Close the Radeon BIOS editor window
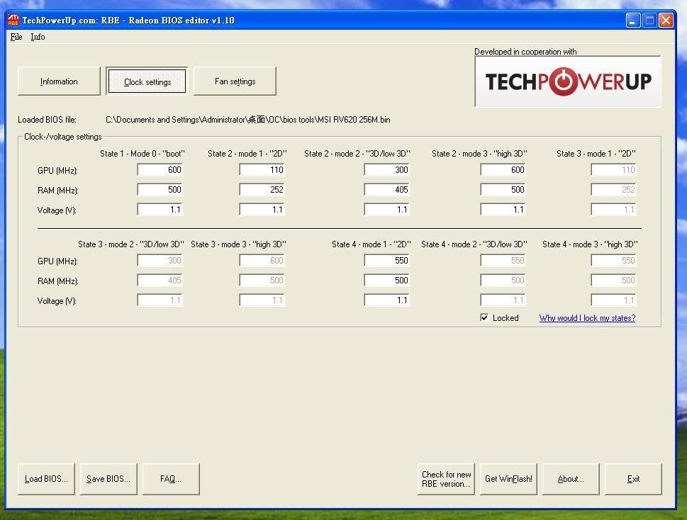The height and width of the screenshot is (520, 687). pyautogui.click(x=666, y=20)
